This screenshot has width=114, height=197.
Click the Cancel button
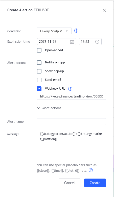point(70,183)
